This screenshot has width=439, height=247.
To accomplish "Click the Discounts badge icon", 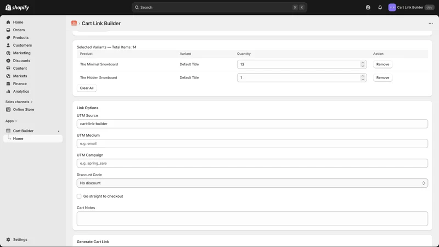I will pos(8,60).
